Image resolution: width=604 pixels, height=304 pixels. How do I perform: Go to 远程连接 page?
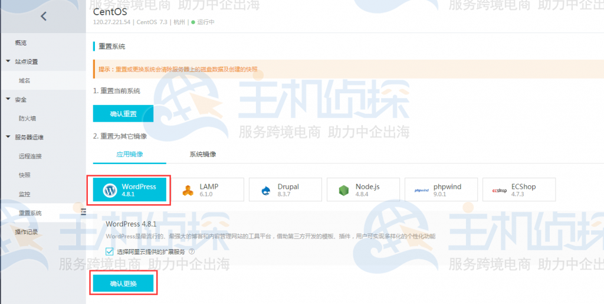point(30,156)
